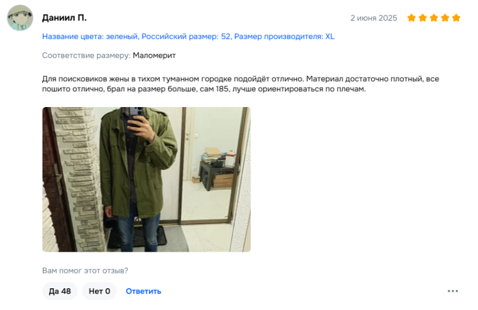The width and height of the screenshot is (478, 310).
Task: Click the Маломерит size fit value
Action: click(154, 55)
